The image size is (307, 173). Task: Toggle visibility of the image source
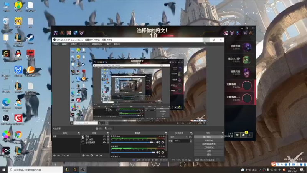point(104,136)
